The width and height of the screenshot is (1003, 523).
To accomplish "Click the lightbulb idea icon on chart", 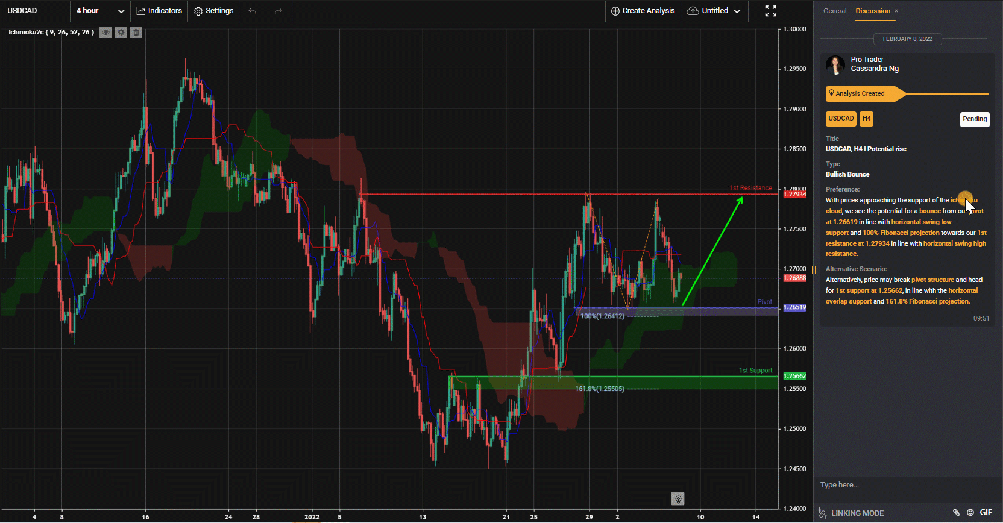I will tap(678, 499).
